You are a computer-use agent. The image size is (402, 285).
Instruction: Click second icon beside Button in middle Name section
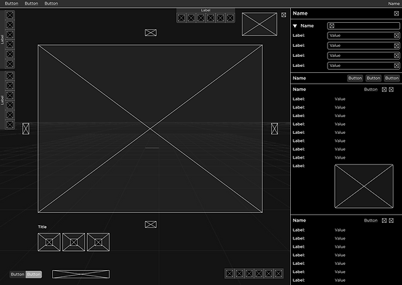point(391,90)
